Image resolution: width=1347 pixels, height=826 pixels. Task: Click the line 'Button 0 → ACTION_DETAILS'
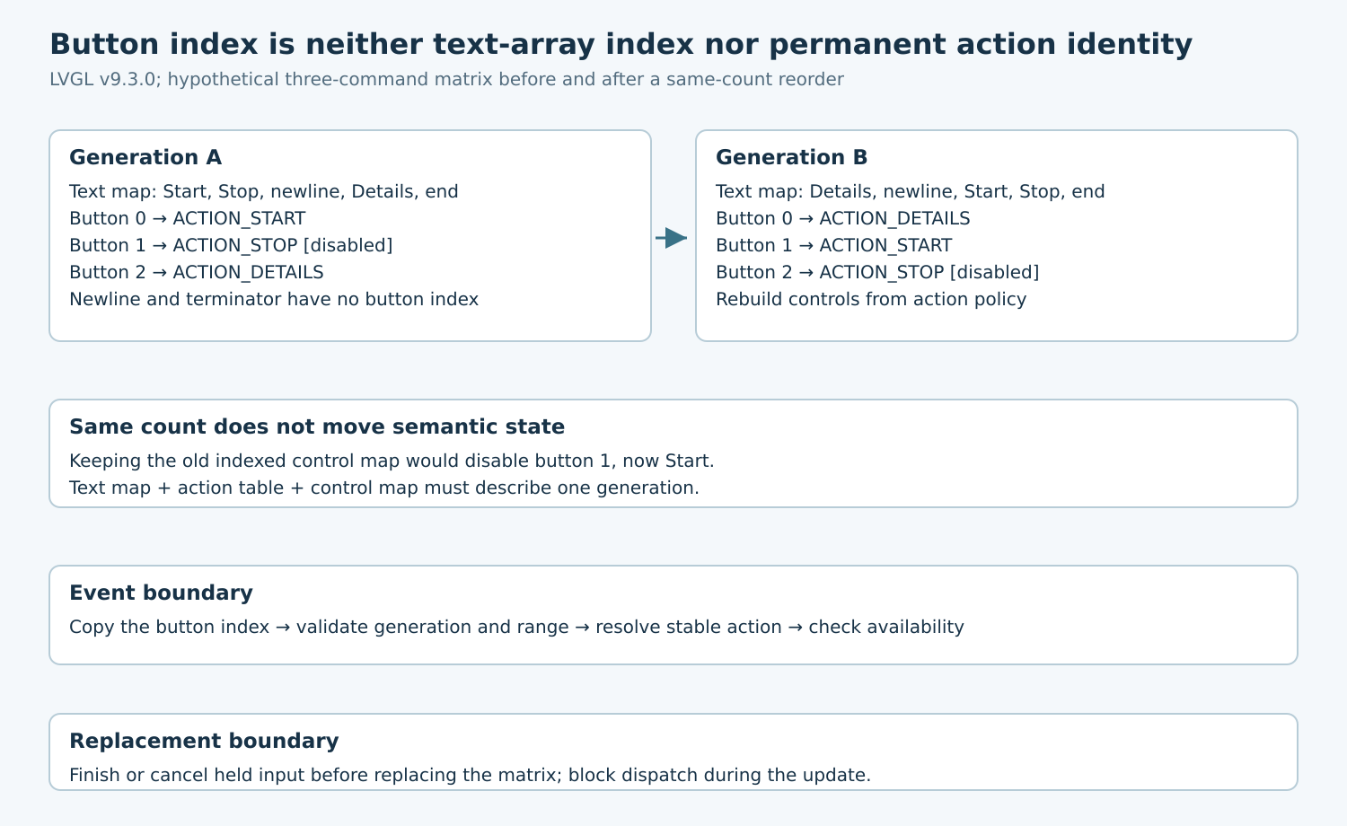(843, 218)
